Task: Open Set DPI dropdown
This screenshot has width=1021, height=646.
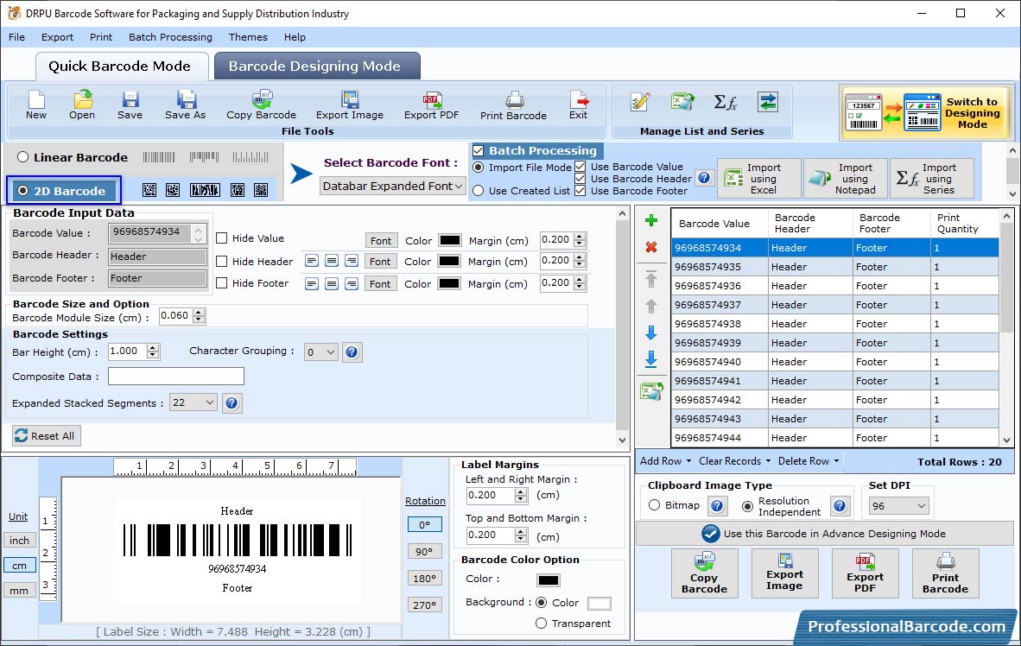Action: 898,506
